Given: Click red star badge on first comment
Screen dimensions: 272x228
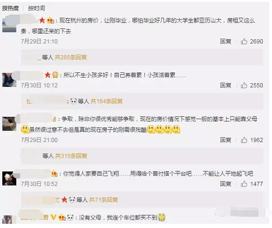Looking at the screenshot, I should 42,21.
